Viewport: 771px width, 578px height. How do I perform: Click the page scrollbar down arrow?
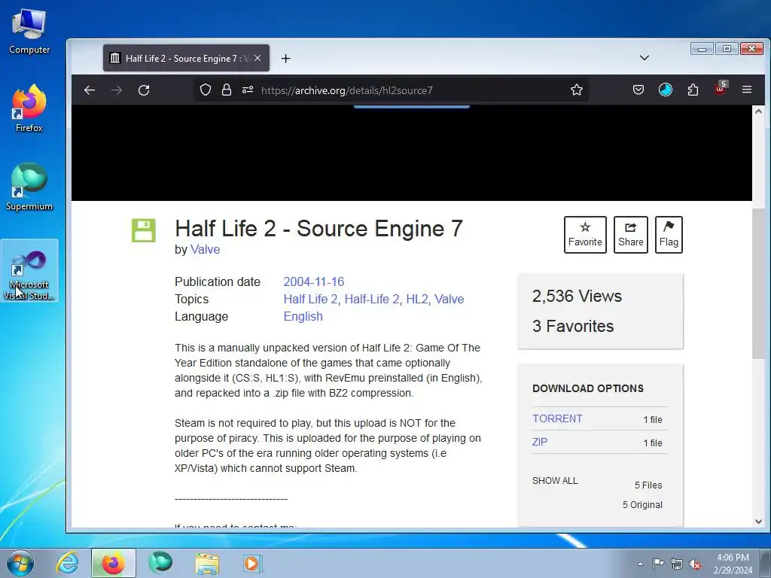[758, 521]
